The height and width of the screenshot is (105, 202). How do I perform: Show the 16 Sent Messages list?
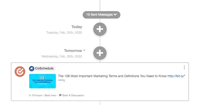(x=102, y=15)
